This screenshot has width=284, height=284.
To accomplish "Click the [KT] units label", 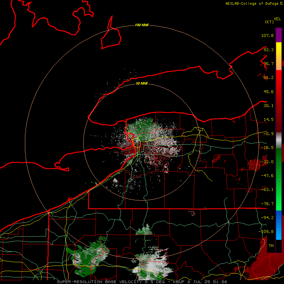I will click(x=269, y=22).
